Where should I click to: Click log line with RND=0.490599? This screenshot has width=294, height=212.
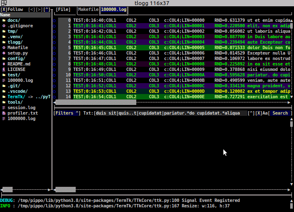pos(182,81)
